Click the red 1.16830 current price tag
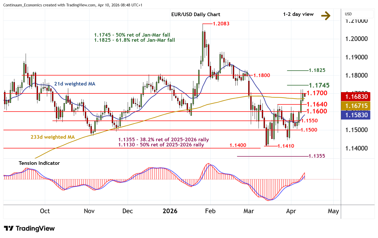The width and height of the screenshot is (378, 238). point(356,97)
